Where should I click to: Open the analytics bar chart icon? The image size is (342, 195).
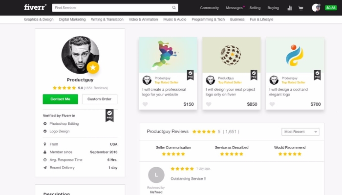tap(289, 8)
